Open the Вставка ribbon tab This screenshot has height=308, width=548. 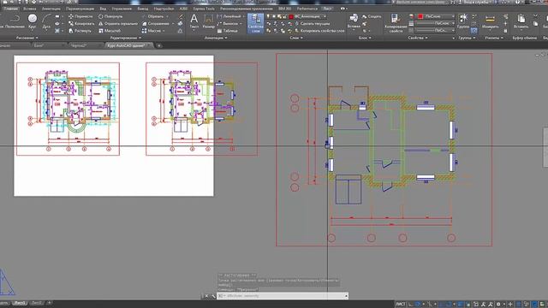click(29, 9)
